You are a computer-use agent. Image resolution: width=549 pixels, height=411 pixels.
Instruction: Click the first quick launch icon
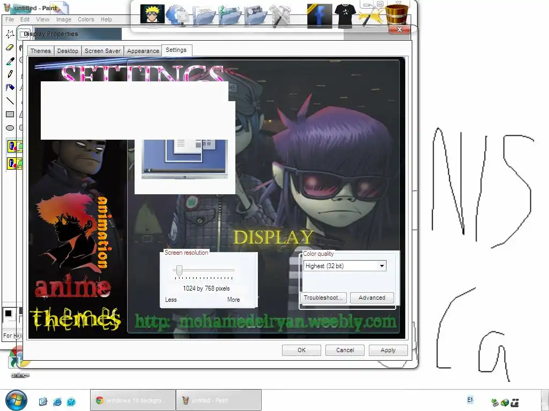[x=43, y=402]
